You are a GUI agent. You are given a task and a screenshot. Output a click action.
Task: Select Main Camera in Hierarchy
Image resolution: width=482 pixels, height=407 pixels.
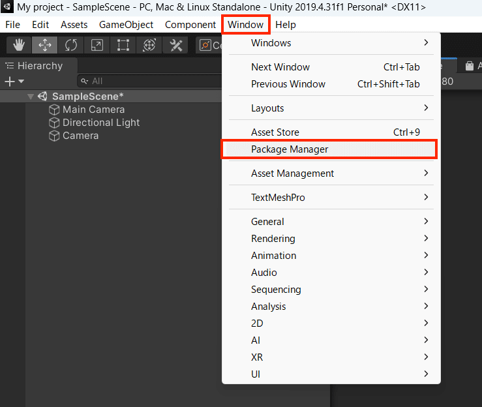click(93, 110)
